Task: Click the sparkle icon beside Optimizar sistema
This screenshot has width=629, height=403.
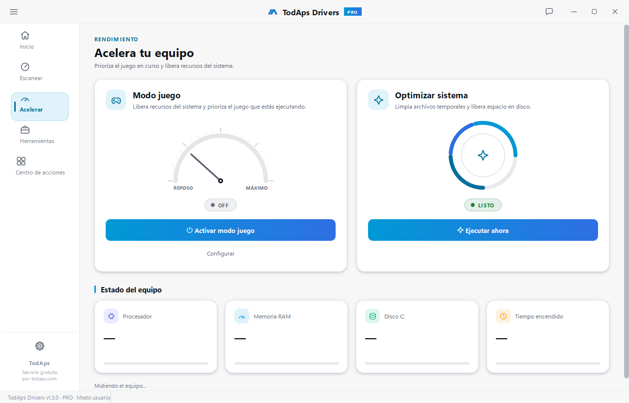Action: (x=378, y=100)
